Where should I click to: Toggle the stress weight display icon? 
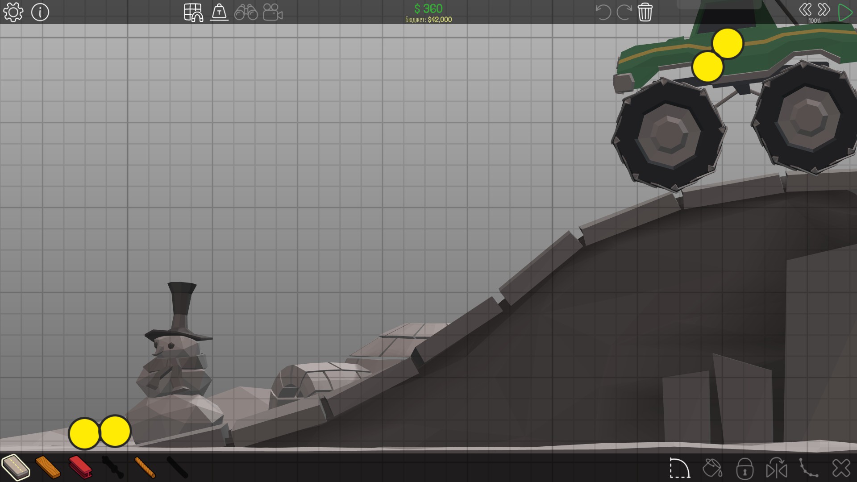coord(219,12)
